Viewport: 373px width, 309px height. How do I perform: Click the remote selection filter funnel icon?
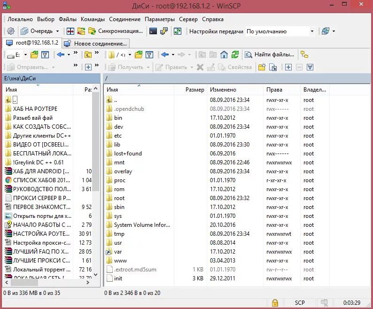[x=310, y=67]
